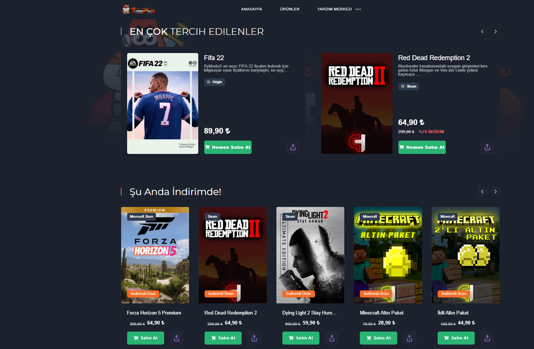The height and width of the screenshot is (349, 534).
Task: Click Satın Al under Minecraft Altın Paket
Action: pos(378,338)
